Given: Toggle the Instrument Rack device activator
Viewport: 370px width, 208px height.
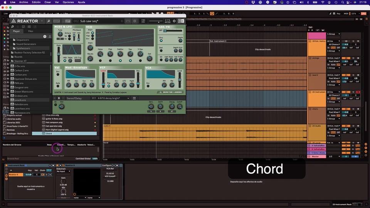Looking at the screenshot, I should pyautogui.click(x=7, y=165).
